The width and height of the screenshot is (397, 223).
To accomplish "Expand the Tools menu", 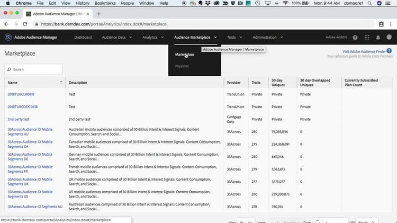I will click(x=234, y=37).
